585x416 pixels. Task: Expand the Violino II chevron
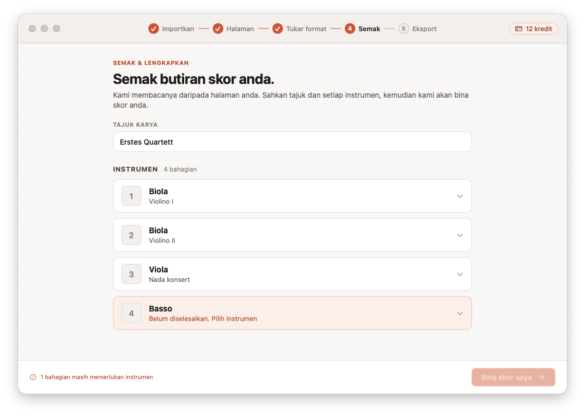pos(460,235)
